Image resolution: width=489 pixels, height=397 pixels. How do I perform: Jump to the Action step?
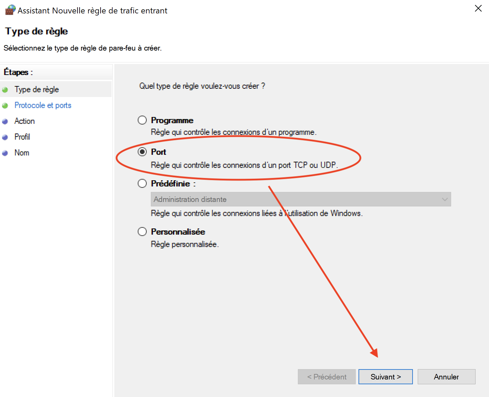24,121
